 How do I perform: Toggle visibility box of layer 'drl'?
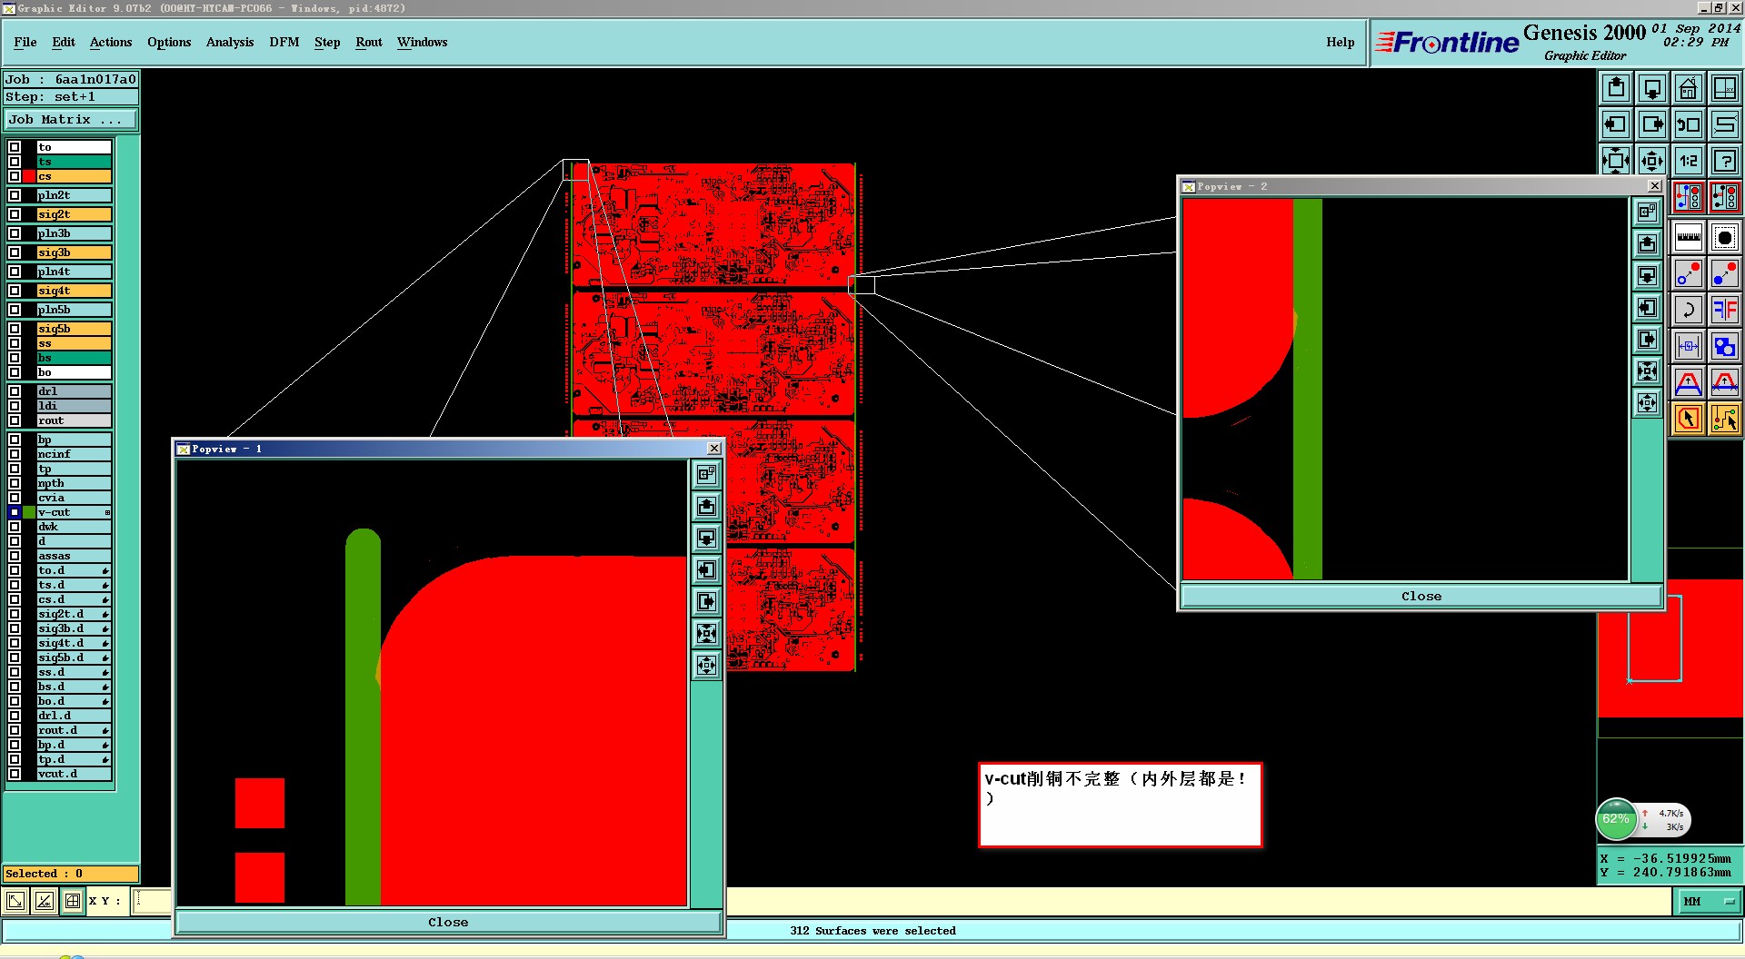tap(15, 391)
